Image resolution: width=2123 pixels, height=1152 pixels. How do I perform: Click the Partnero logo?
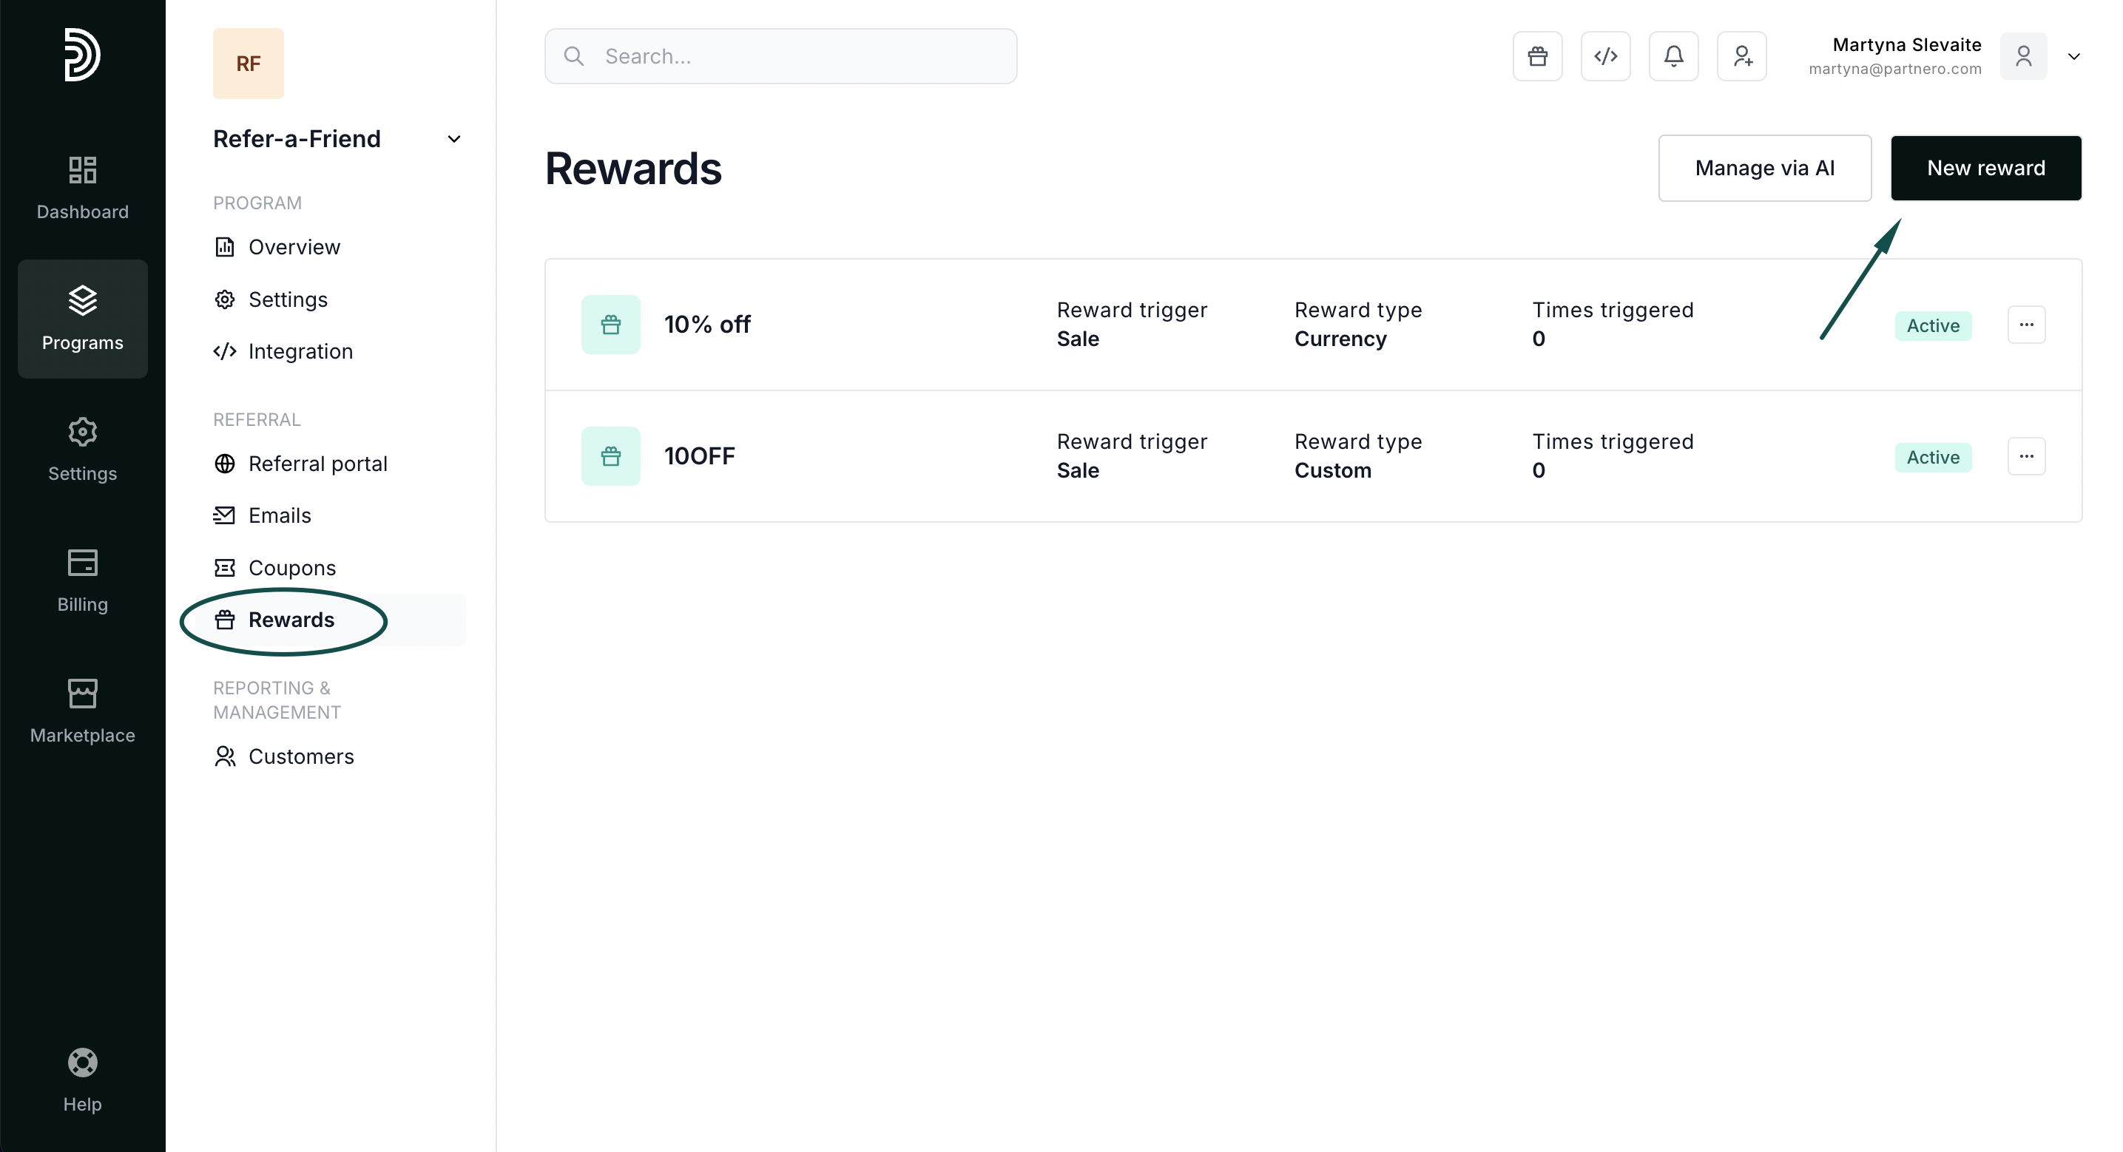coord(82,55)
